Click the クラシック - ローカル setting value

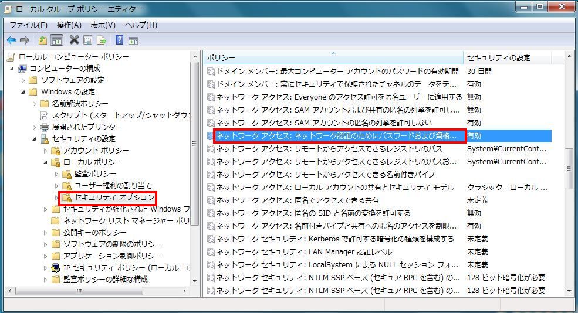(507, 188)
